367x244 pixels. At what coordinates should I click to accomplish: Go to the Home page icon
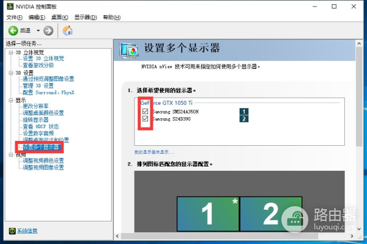68,30
